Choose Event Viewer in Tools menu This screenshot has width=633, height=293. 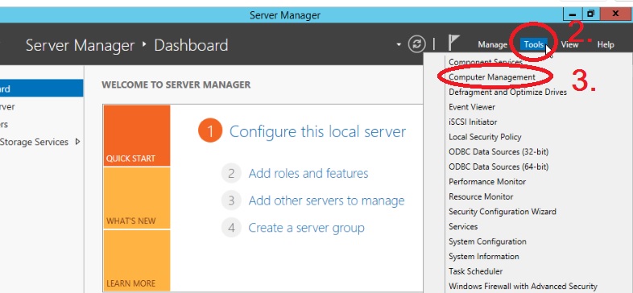(x=471, y=107)
